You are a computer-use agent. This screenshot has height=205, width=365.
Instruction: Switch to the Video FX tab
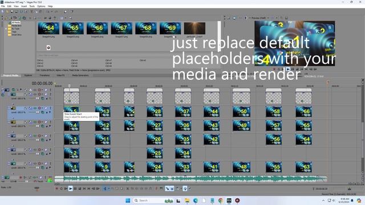60,75
